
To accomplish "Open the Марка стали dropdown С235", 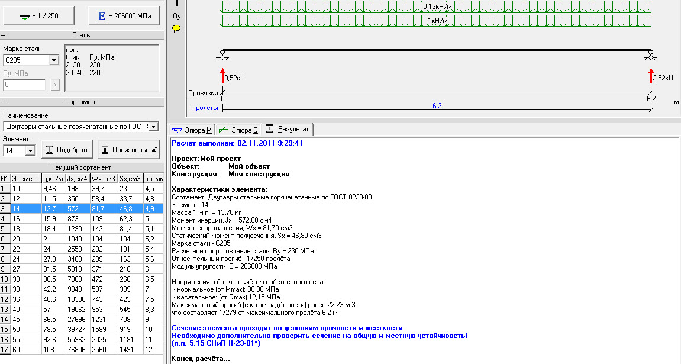I will pos(54,60).
